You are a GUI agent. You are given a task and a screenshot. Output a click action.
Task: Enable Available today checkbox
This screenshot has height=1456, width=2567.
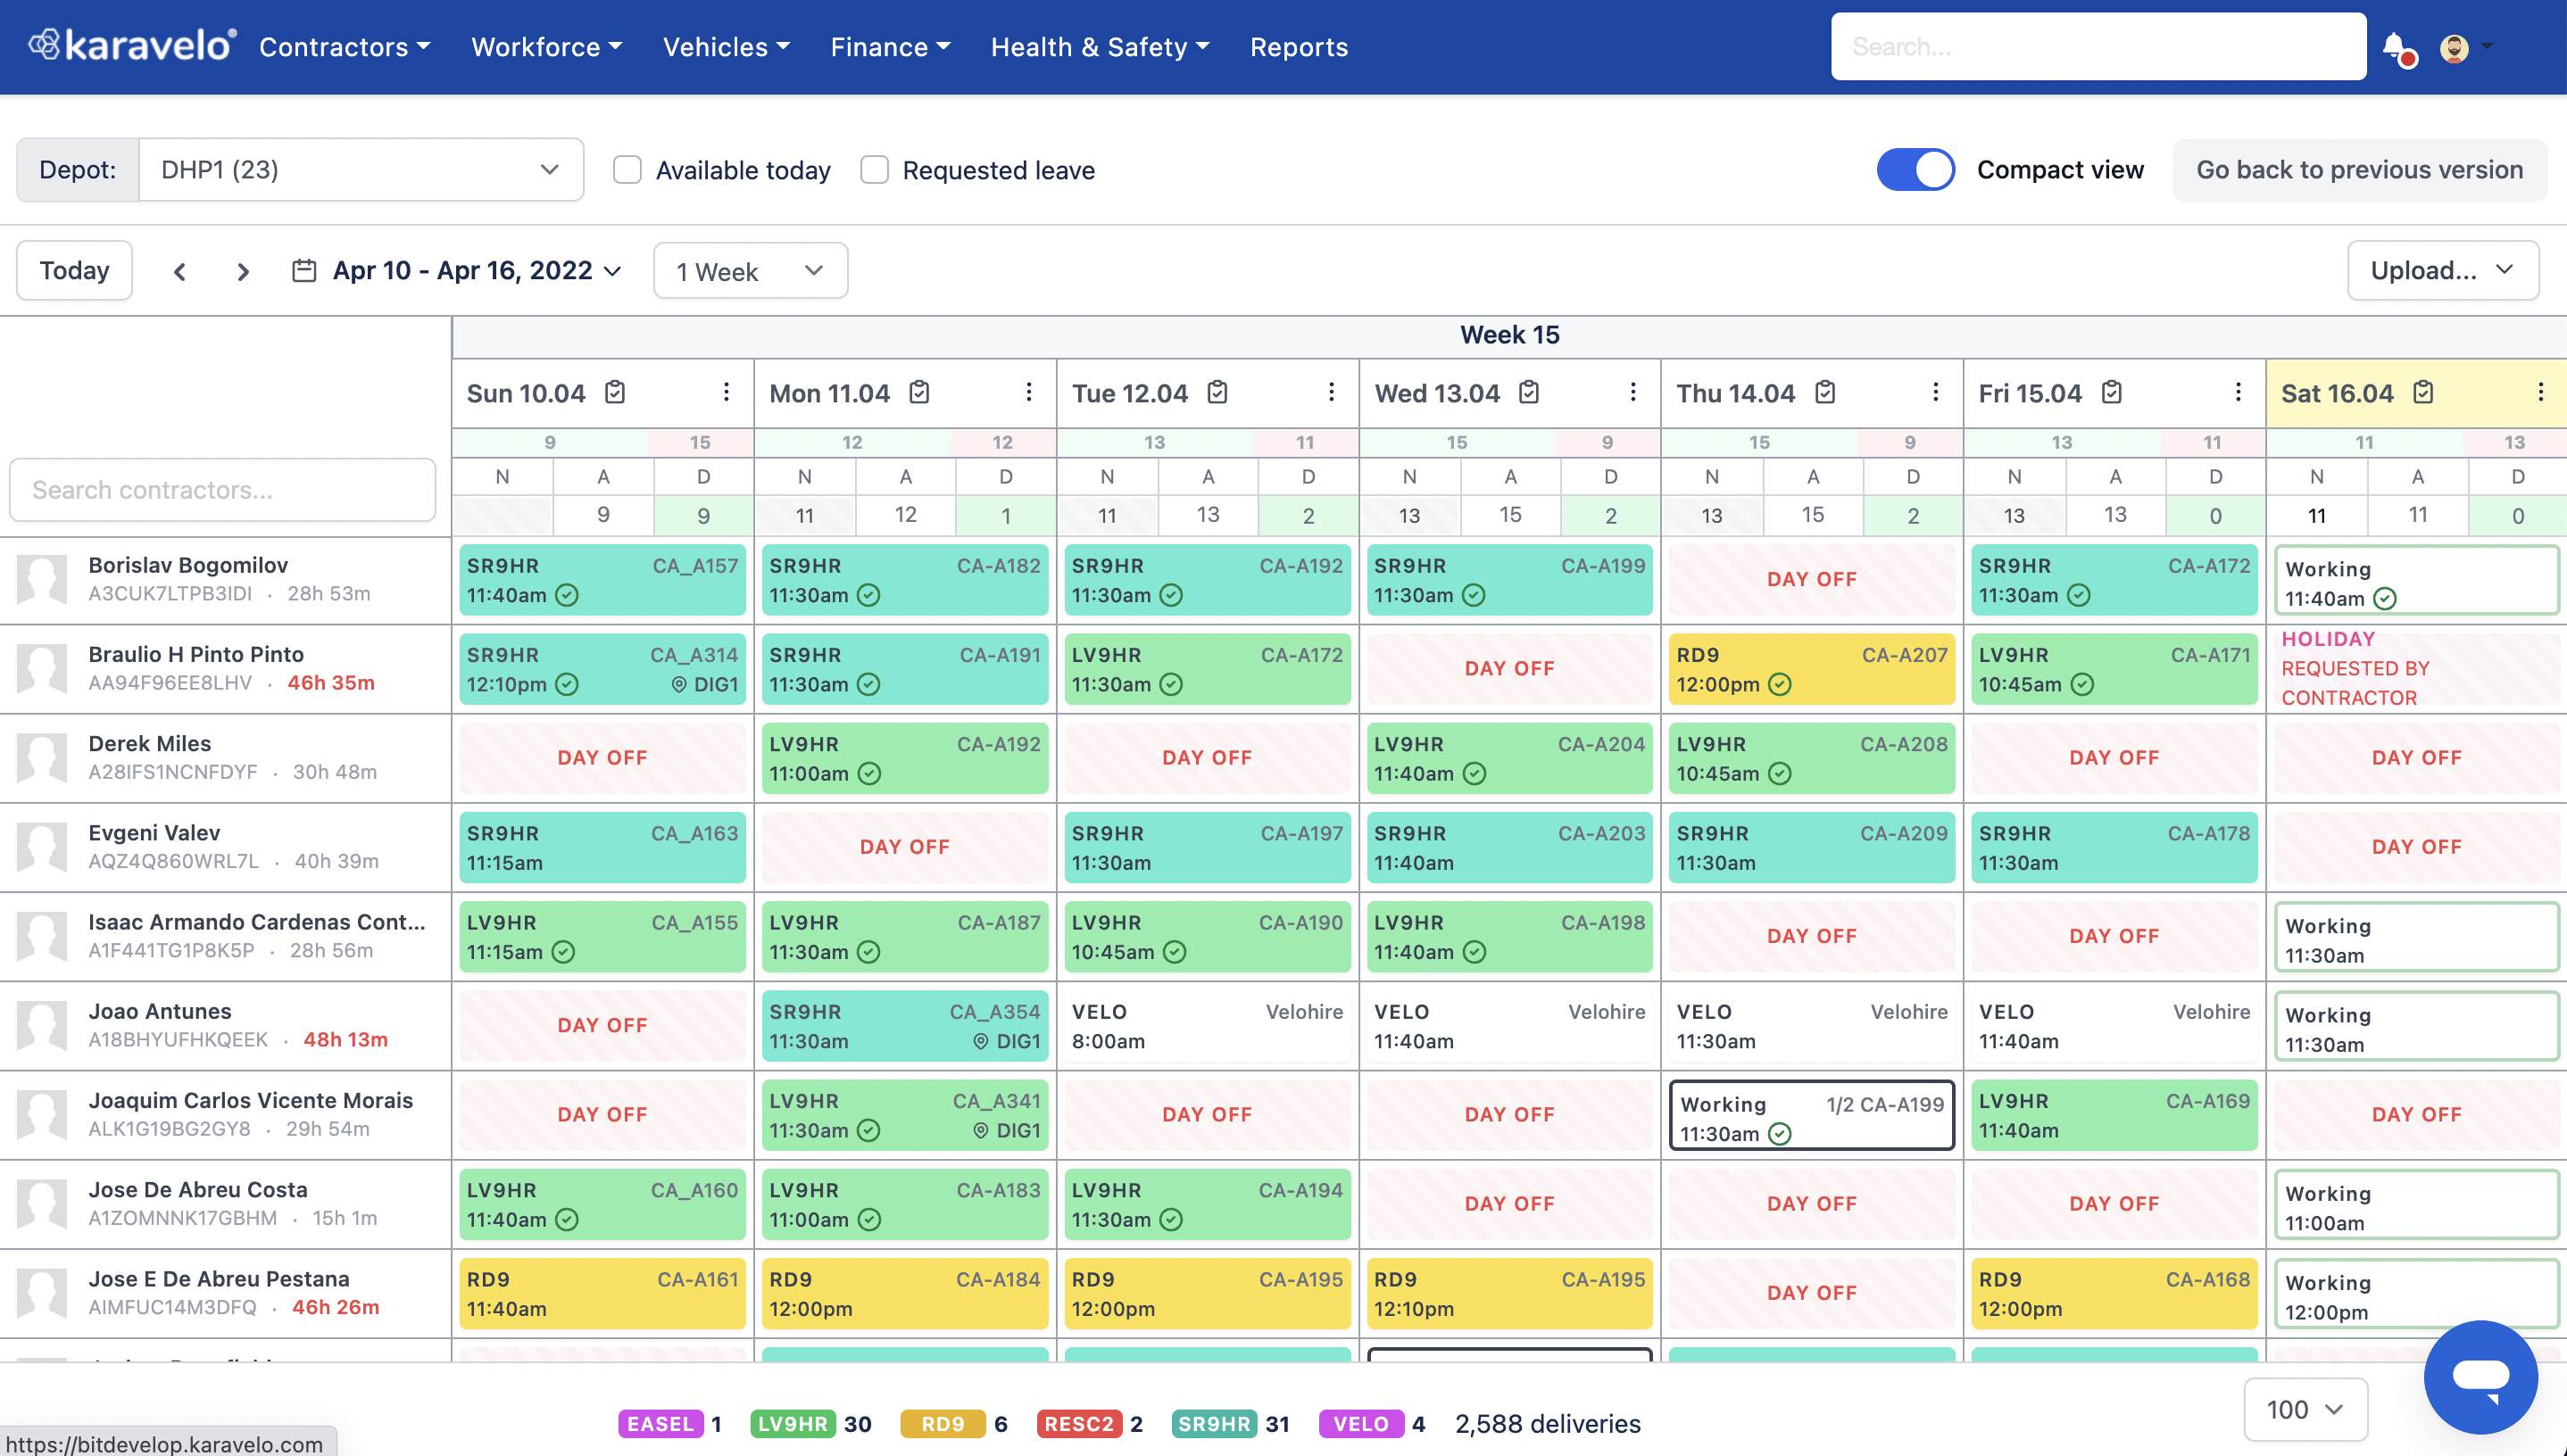[x=627, y=170]
